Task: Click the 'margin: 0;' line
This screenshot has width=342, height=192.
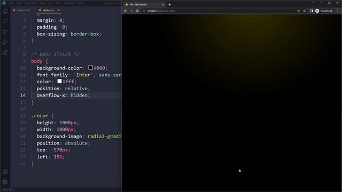Action: click(x=51, y=20)
